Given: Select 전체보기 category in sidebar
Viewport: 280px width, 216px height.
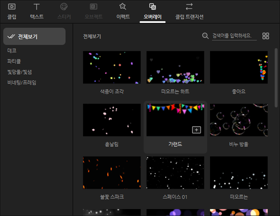Looking at the screenshot, I should [34, 36].
